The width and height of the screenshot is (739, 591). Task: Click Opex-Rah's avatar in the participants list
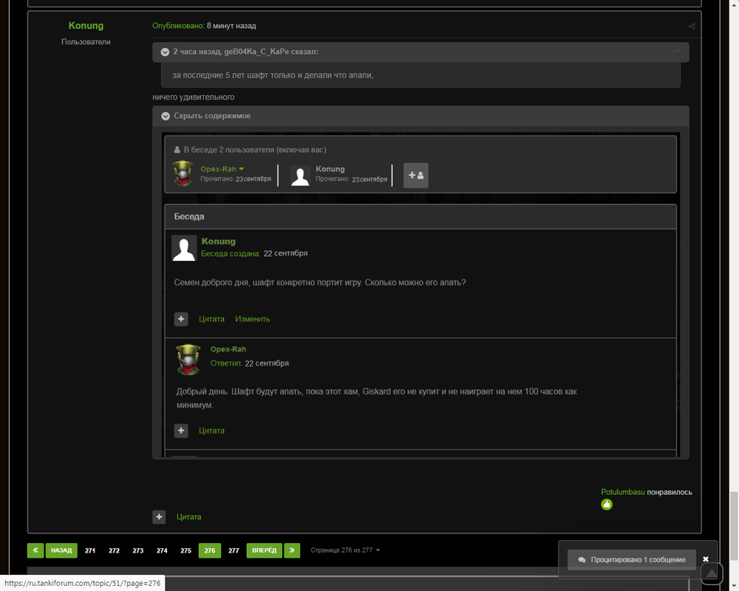coord(183,174)
